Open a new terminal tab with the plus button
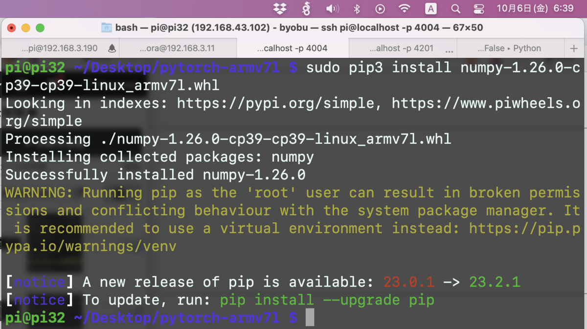The image size is (587, 329). click(x=575, y=48)
